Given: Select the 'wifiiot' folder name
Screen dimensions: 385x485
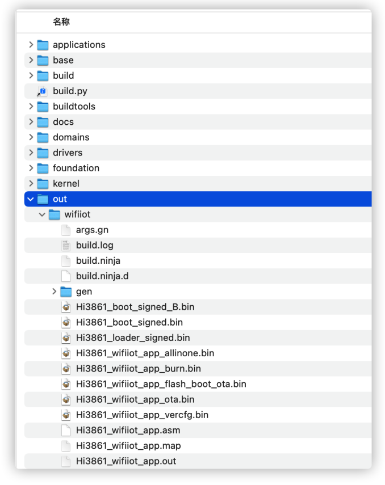Looking at the screenshot, I should (x=77, y=214).
